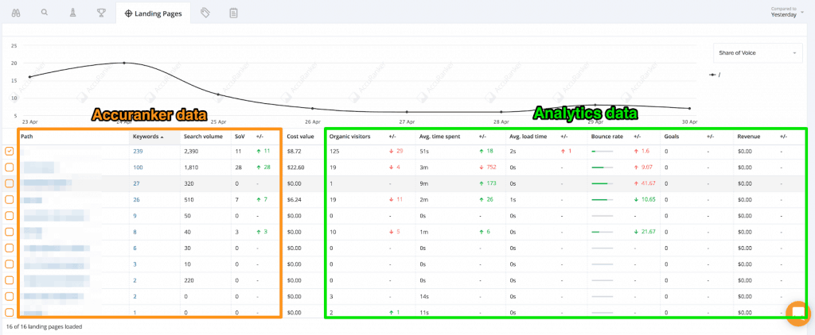
Task: Click the 26 keywords count link
Action: tap(136, 199)
